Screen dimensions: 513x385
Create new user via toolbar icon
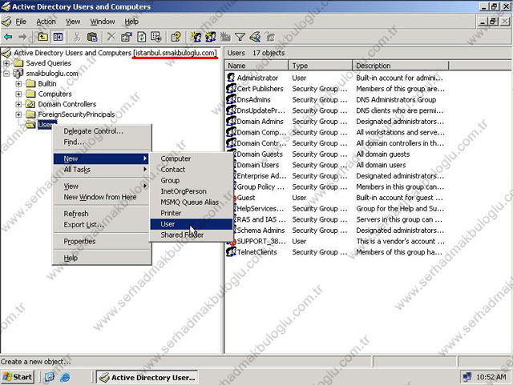(196, 37)
